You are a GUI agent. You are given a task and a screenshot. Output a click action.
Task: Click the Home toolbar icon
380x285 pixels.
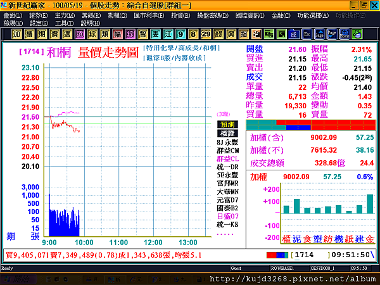pos(345,34)
